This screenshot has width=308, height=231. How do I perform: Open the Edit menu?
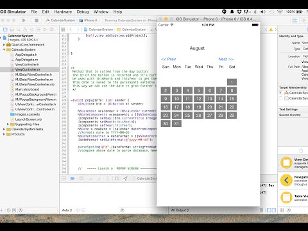pyautogui.click(x=46, y=12)
